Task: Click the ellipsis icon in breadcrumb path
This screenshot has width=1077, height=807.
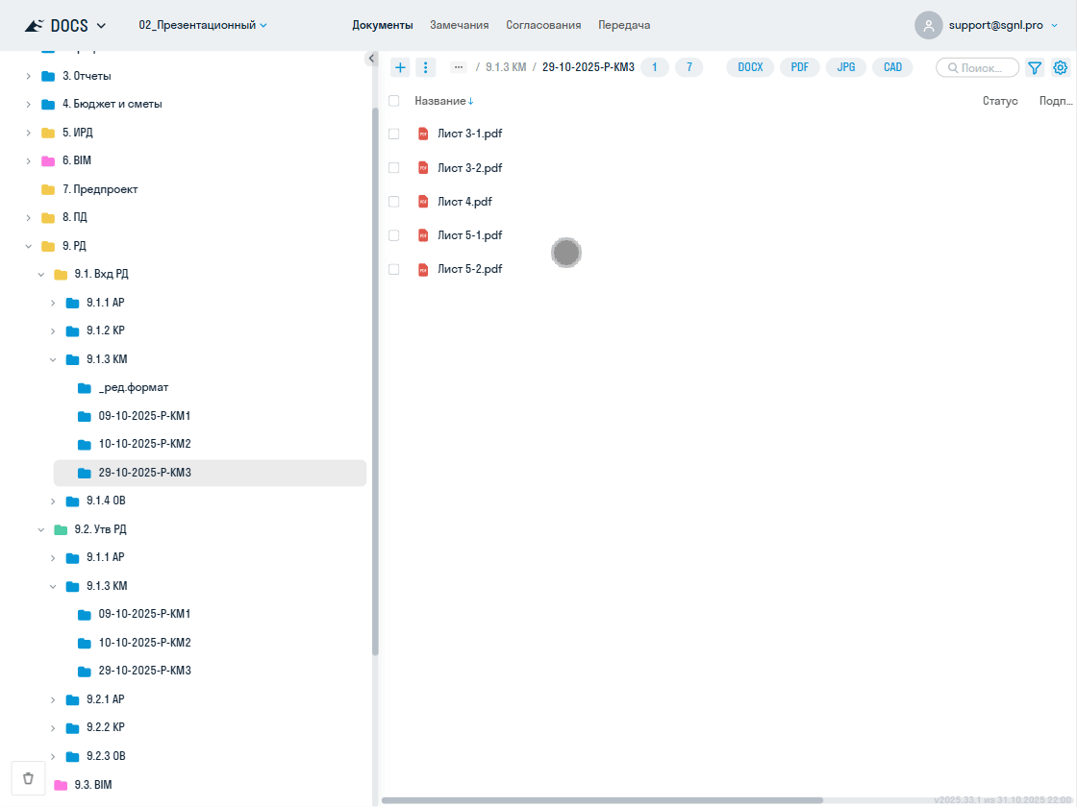Action: pyautogui.click(x=458, y=66)
